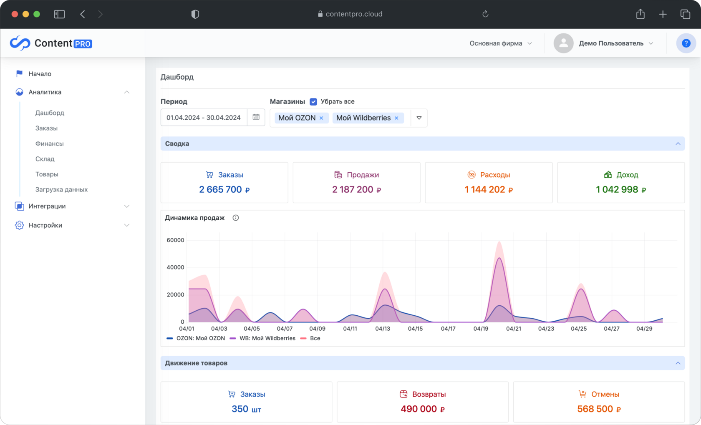Click the blue help question-mark button

(x=686, y=43)
